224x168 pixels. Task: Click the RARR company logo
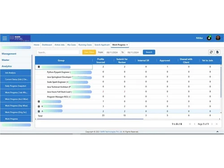(x=20, y=38)
